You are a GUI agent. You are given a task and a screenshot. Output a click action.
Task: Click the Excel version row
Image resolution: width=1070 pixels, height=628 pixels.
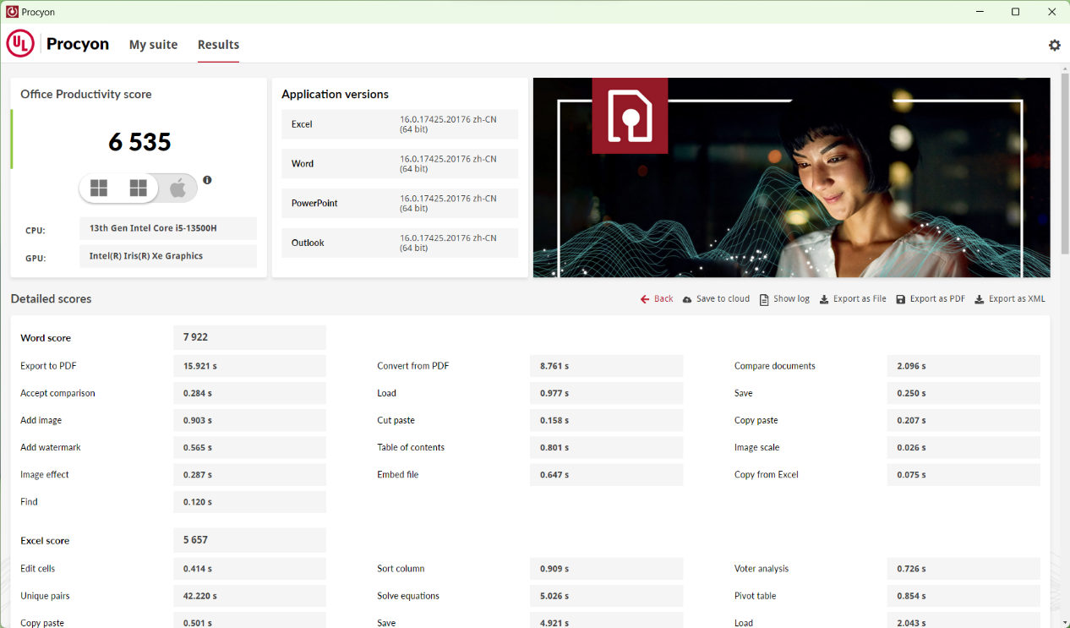(399, 124)
